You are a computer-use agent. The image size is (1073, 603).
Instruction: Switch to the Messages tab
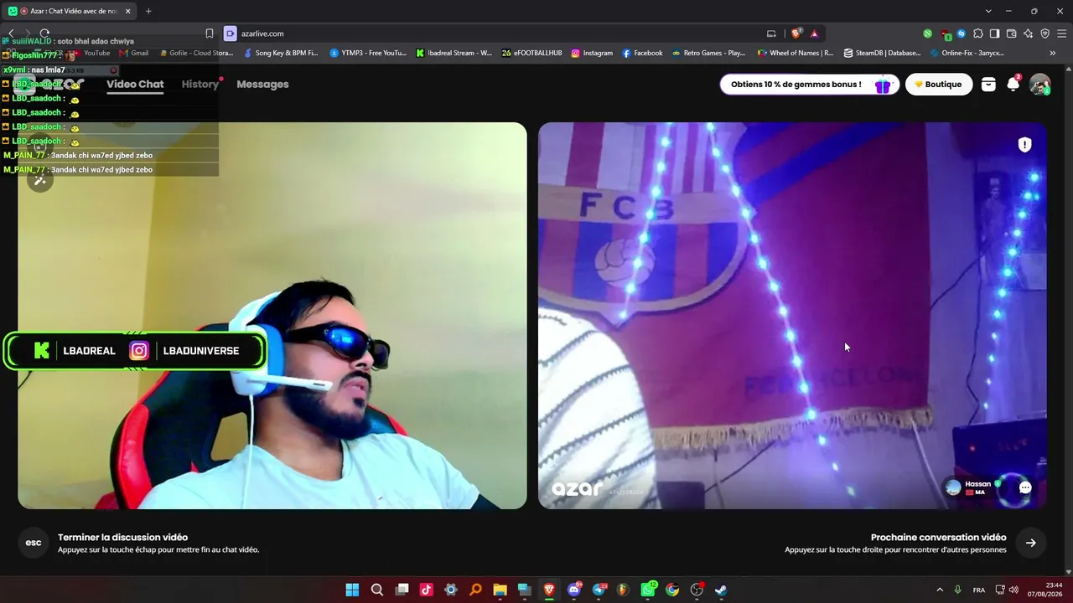pos(262,84)
